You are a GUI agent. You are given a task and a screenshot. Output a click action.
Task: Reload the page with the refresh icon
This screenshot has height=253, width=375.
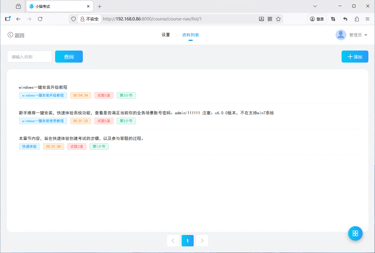tap(40, 19)
